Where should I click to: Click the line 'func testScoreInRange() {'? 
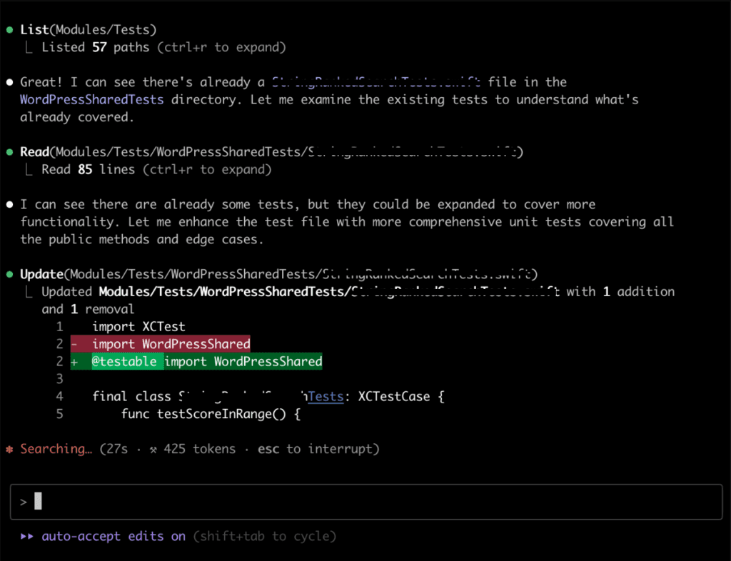[211, 414]
